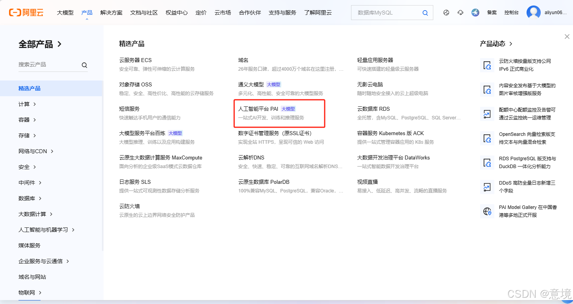This screenshot has height=304, width=573.
Task: Open the 权益中心 top menu
Action: [x=177, y=13]
